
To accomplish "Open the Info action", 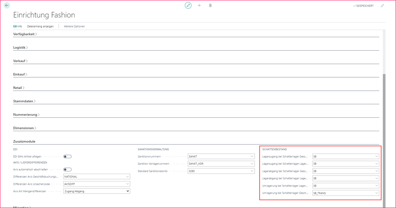I will (18, 27).
